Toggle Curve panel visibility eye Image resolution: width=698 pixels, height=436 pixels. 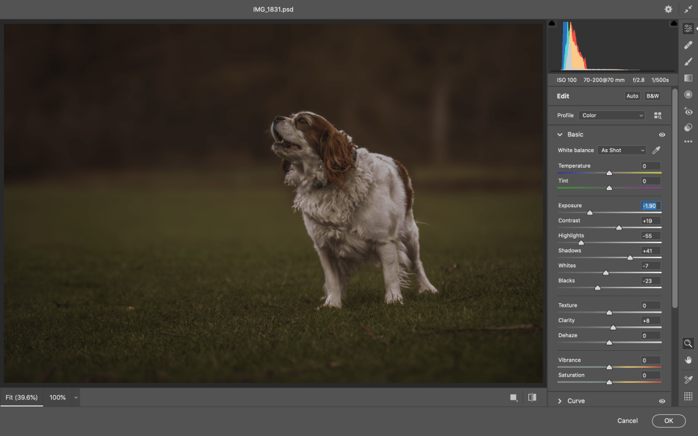[x=662, y=401]
